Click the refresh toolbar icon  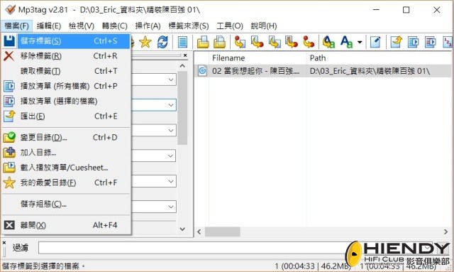(x=162, y=43)
